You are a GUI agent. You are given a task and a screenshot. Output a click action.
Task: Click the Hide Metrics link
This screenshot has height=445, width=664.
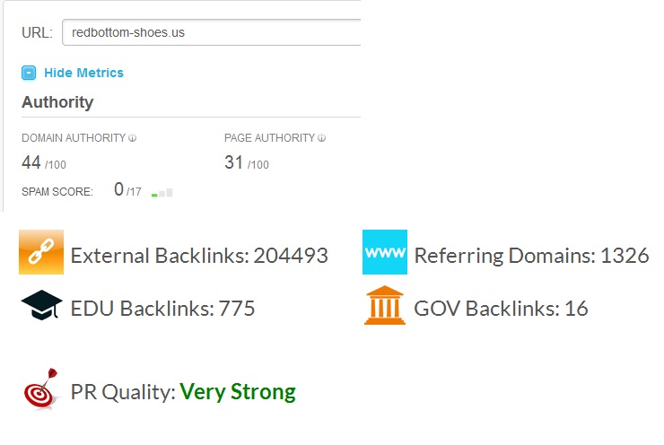[83, 73]
